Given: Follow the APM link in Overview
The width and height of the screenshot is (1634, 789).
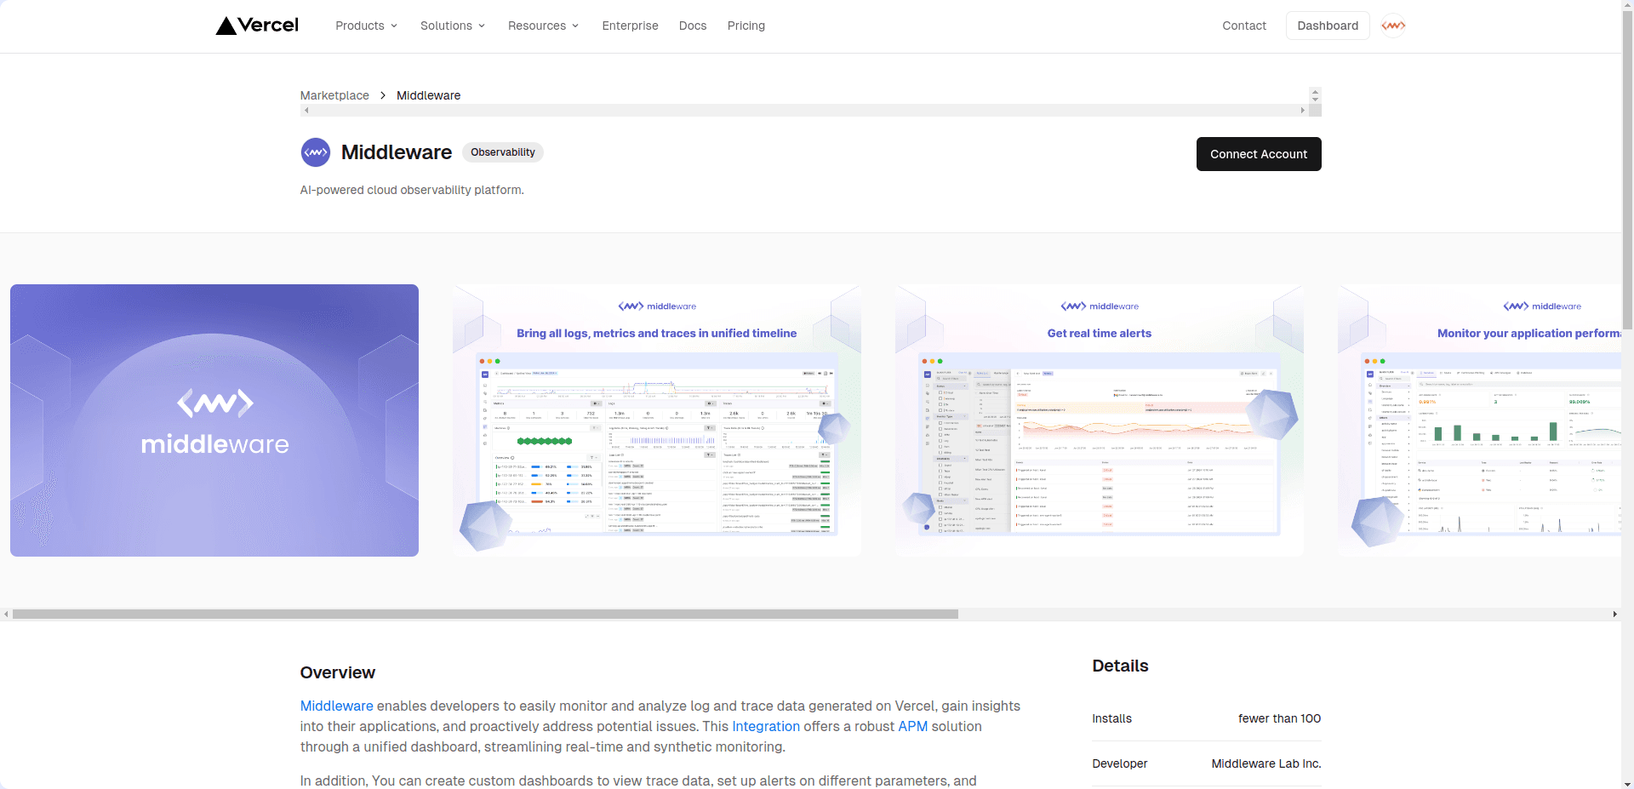Looking at the screenshot, I should pyautogui.click(x=913, y=726).
